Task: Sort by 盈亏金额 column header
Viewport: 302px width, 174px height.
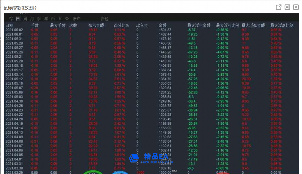Action: coord(96,25)
